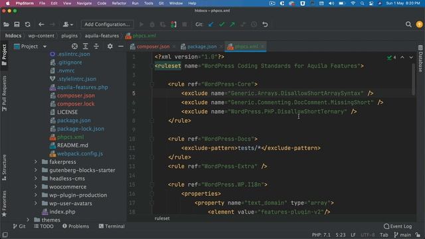425x239 pixels.
Task: Open the Pull Requests side panel
Action: (x=4, y=94)
